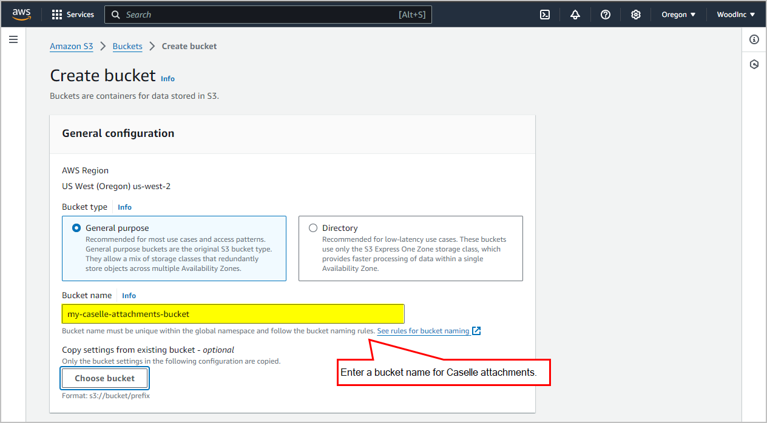This screenshot has width=767, height=423.
Task: Open Info link next to Bucket type
Action: [x=124, y=207]
